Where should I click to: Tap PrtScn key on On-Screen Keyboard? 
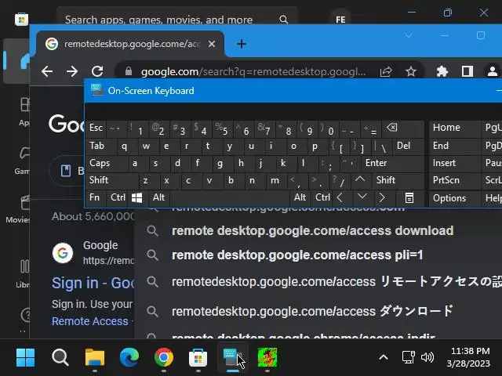click(x=454, y=180)
